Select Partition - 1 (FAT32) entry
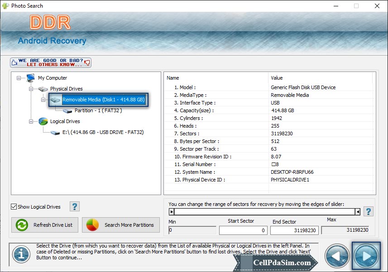Image resolution: width=388 pixels, height=272 pixels. pos(98,110)
